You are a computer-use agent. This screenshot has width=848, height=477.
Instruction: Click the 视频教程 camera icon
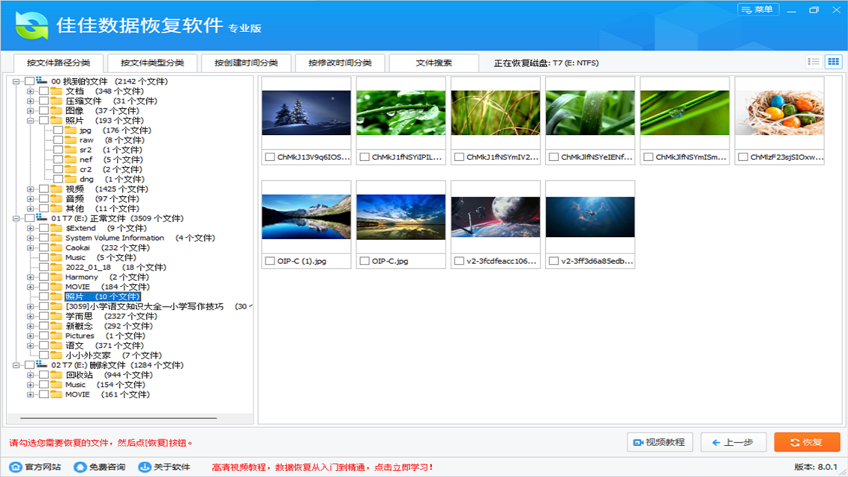click(x=639, y=442)
